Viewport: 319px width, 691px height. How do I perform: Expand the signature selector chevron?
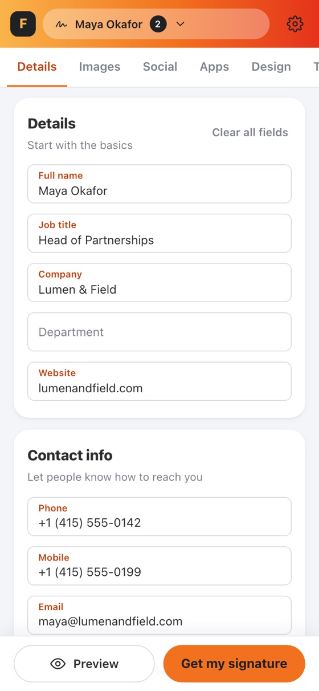181,25
